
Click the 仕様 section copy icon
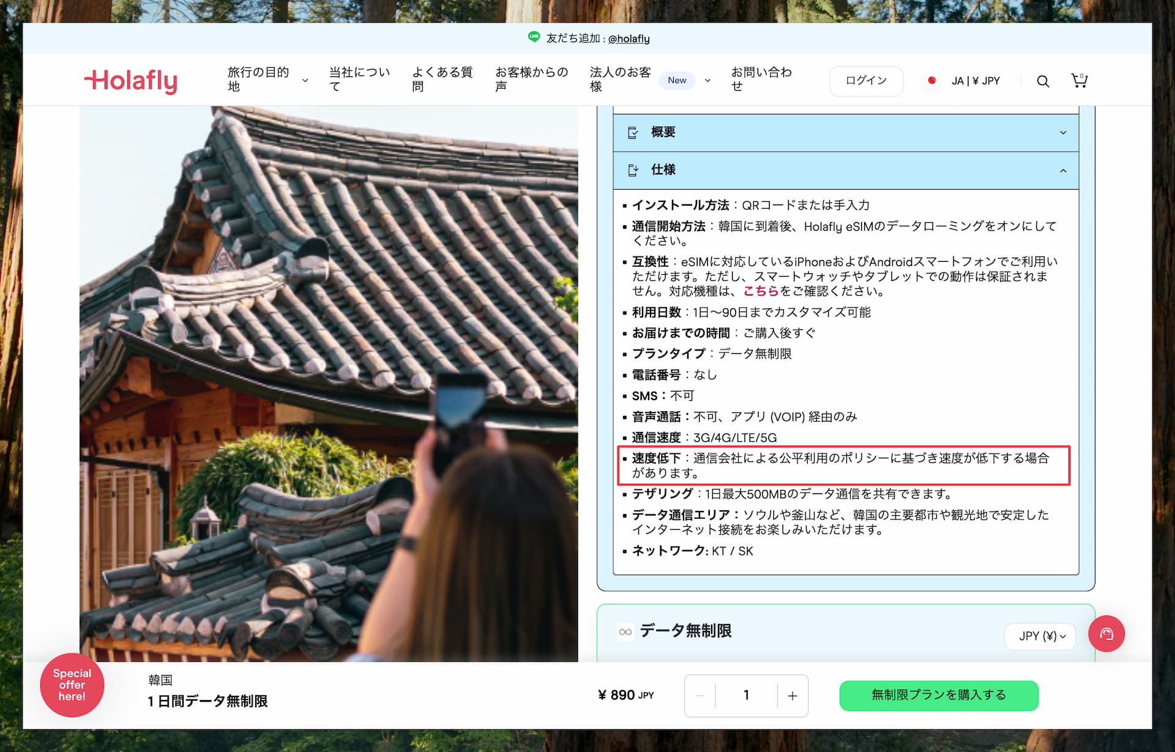(635, 169)
